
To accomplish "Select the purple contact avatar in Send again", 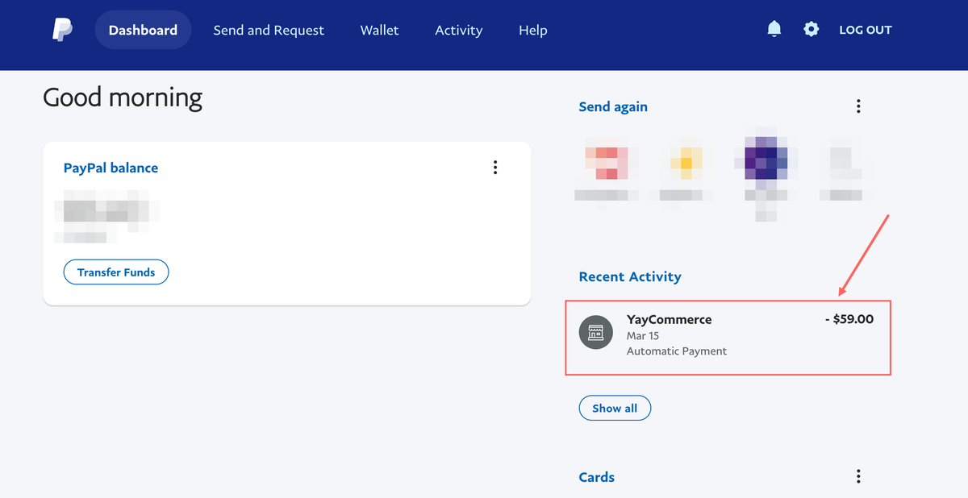I will [766, 158].
